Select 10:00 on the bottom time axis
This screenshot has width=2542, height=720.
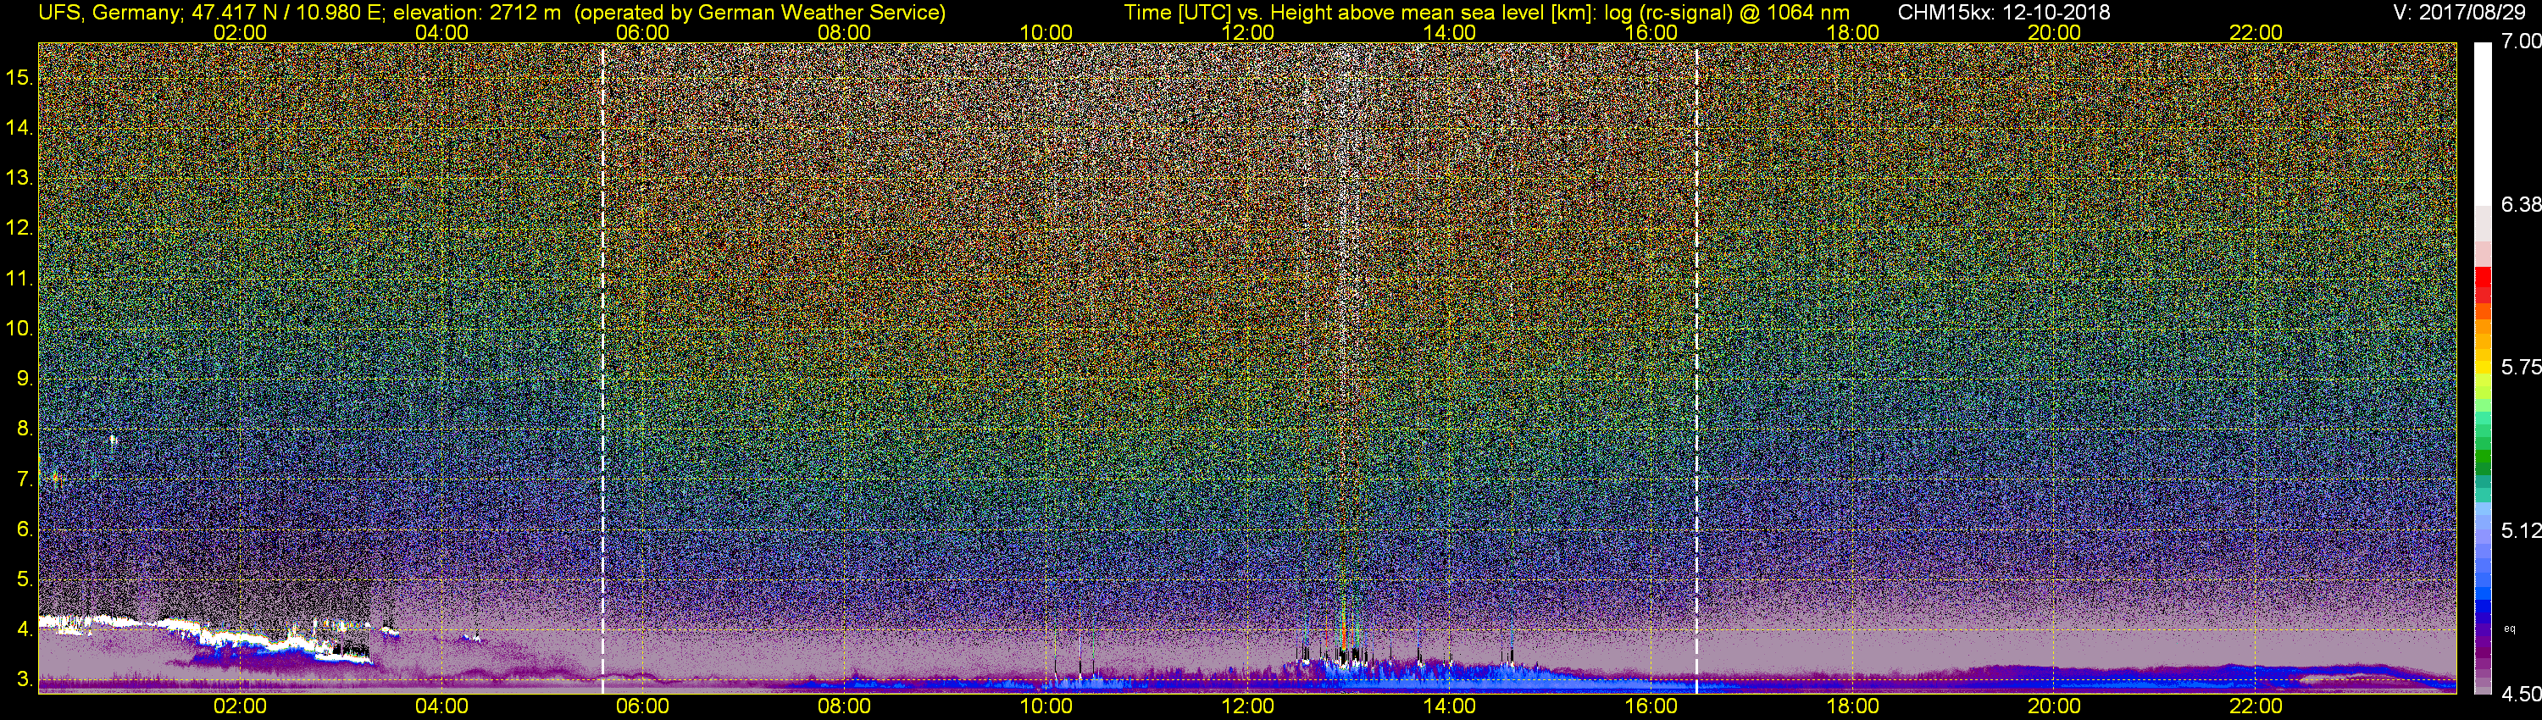(x=1046, y=706)
